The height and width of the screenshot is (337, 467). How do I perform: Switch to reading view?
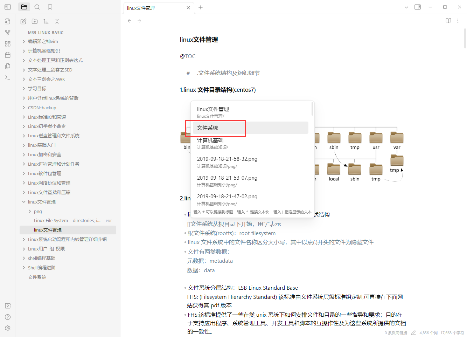point(448,21)
